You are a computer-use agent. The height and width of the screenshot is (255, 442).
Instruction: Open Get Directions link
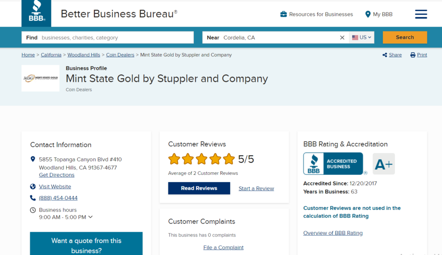click(57, 175)
